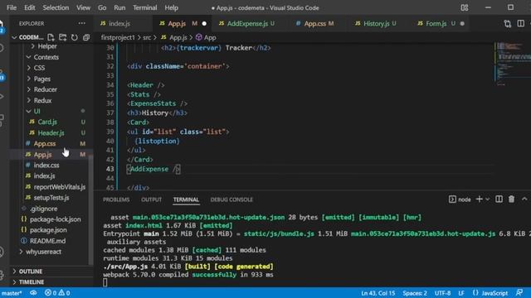This screenshot has height=298, width=531.
Task: Open README.md in the Explorer
Action: point(47,241)
